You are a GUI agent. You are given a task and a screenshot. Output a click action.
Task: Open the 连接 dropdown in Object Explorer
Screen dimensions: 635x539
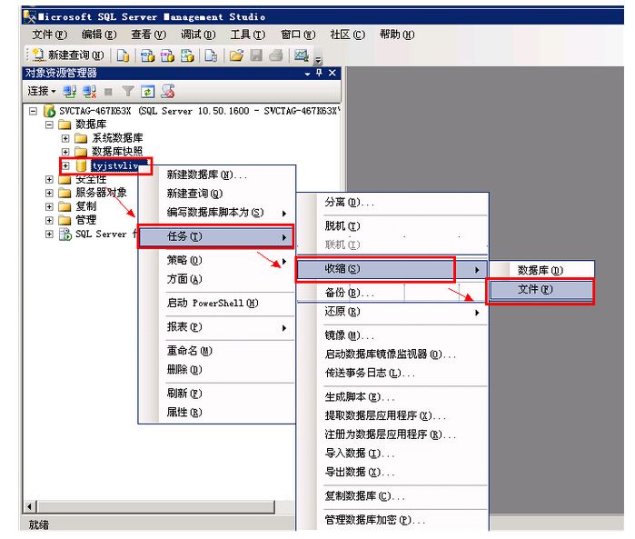[x=41, y=92]
